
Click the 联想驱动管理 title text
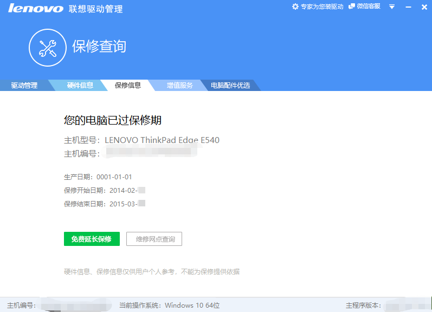95,9
